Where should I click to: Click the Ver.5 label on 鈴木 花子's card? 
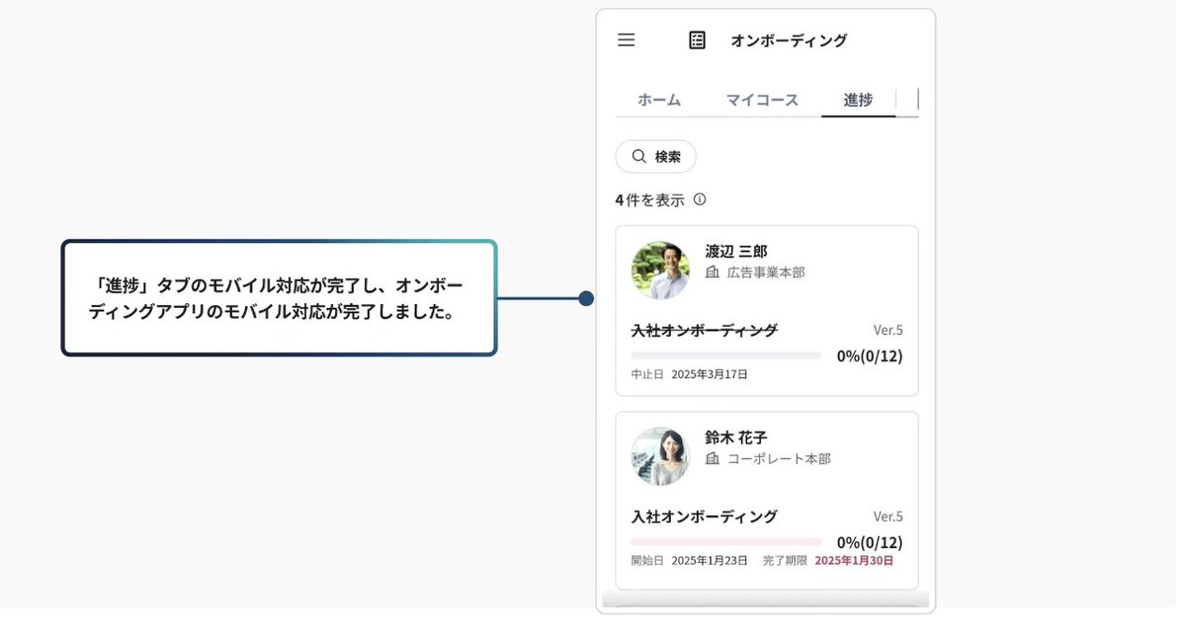[888, 516]
